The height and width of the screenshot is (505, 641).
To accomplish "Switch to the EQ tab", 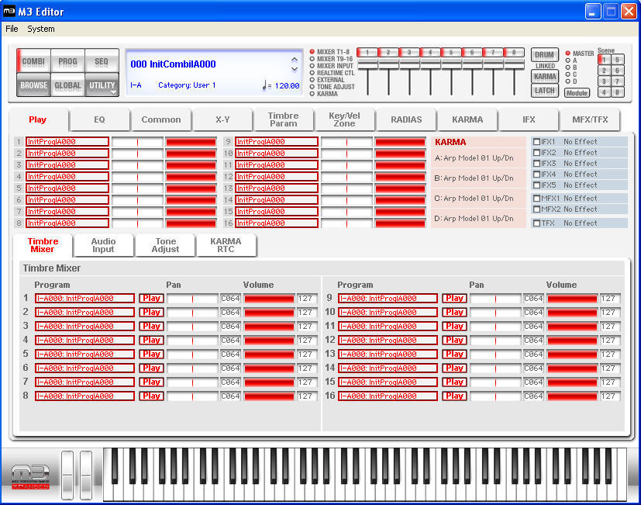I will (99, 119).
